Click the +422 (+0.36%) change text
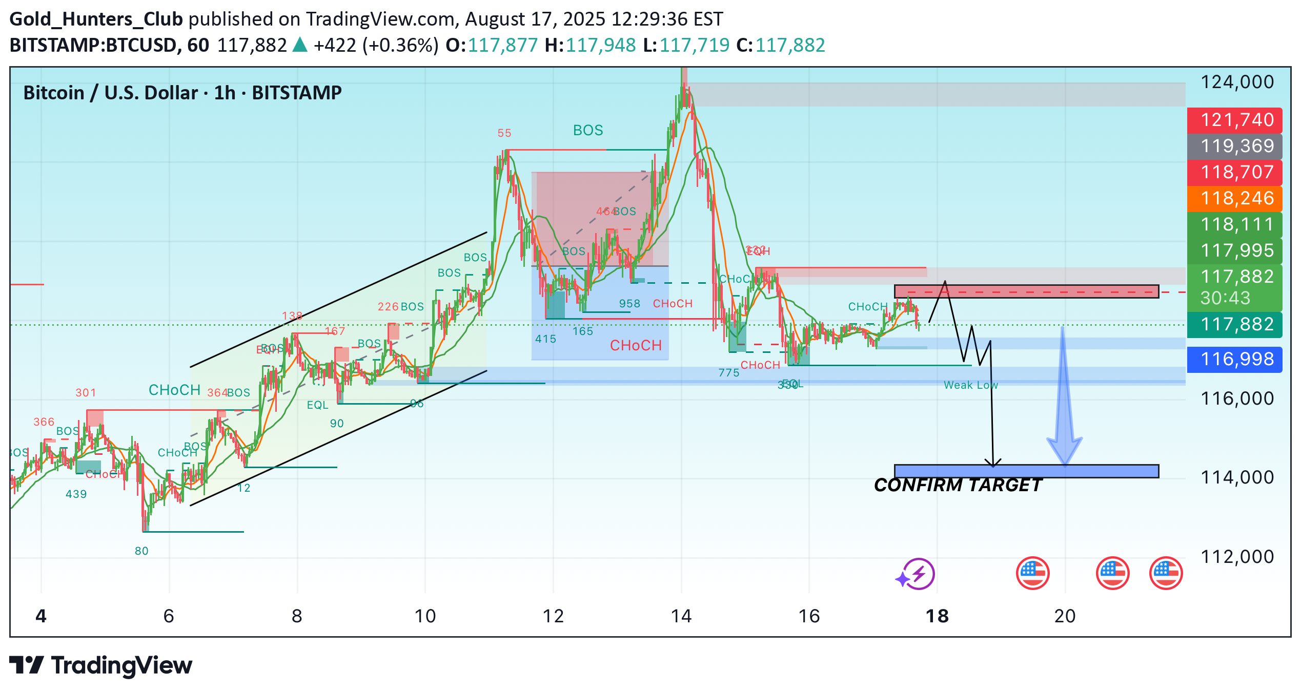This screenshot has width=1301, height=693. (x=376, y=45)
